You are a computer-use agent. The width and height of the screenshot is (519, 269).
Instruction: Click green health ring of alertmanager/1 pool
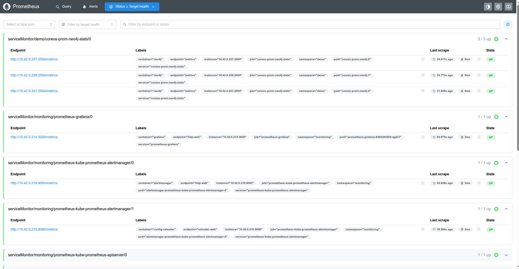pos(496,209)
